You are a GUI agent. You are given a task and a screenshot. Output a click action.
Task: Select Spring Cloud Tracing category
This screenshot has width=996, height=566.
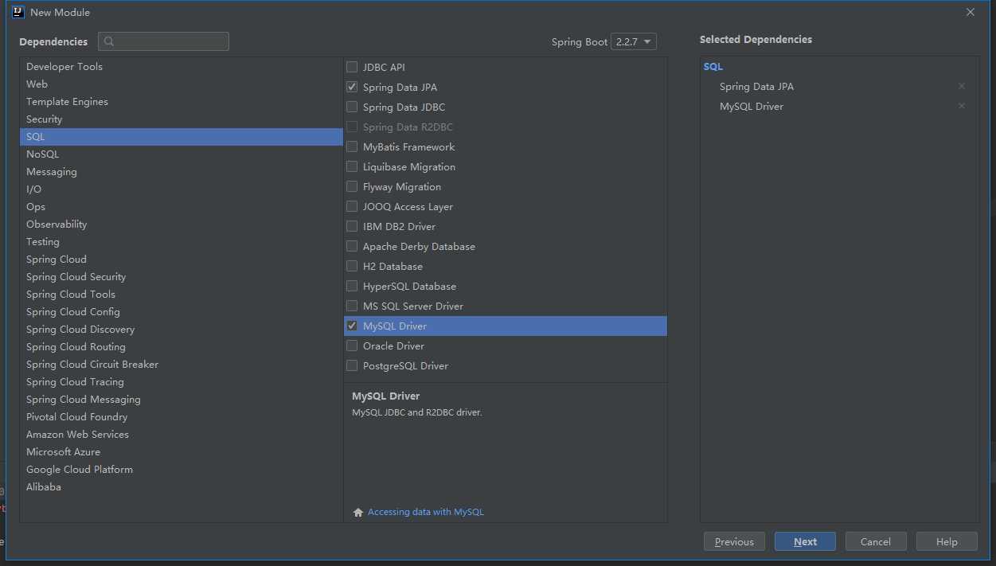(182, 382)
